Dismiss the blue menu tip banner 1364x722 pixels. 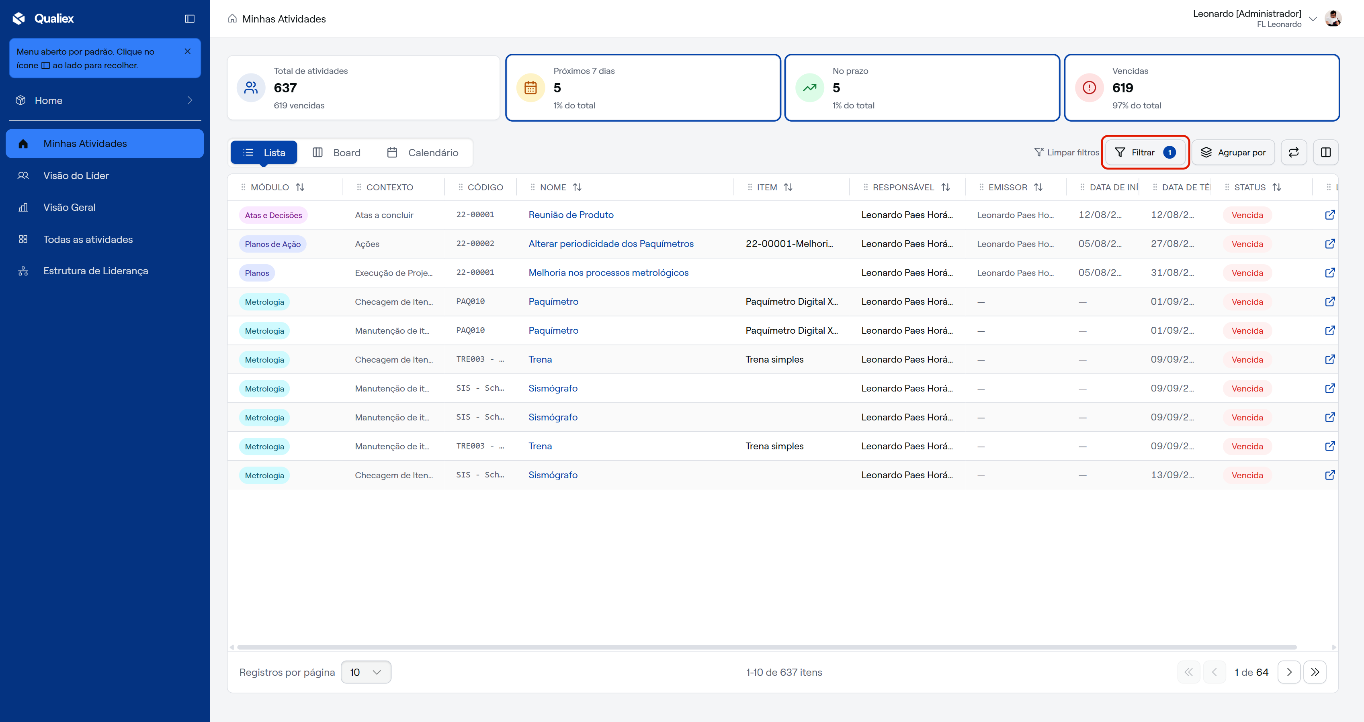point(187,51)
